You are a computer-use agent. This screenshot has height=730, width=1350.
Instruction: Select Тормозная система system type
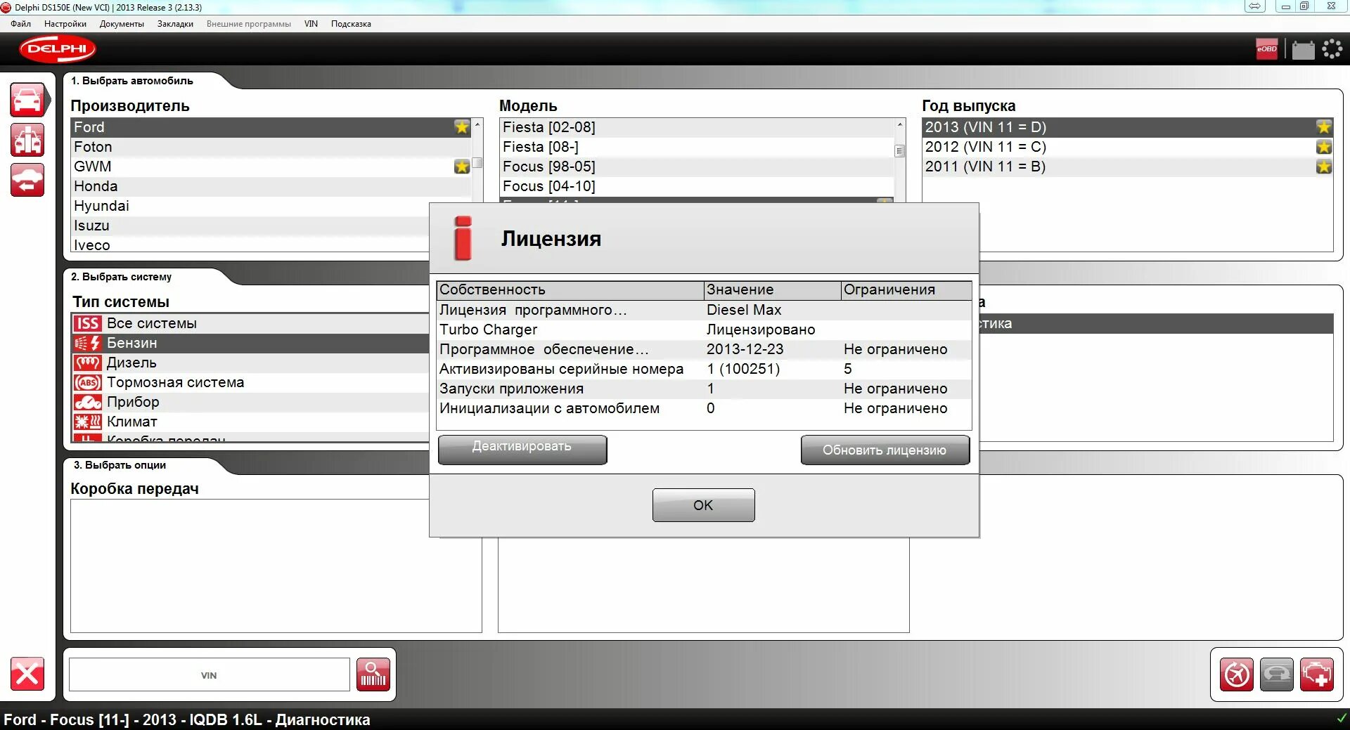click(250, 382)
